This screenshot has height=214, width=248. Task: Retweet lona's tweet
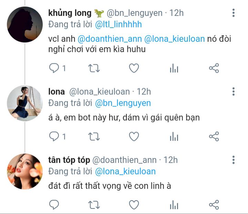point(94,136)
